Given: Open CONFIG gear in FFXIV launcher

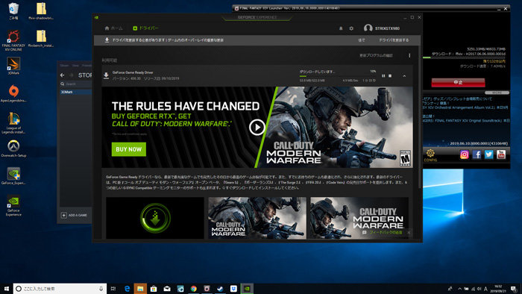Looking at the screenshot, I should [430, 155].
